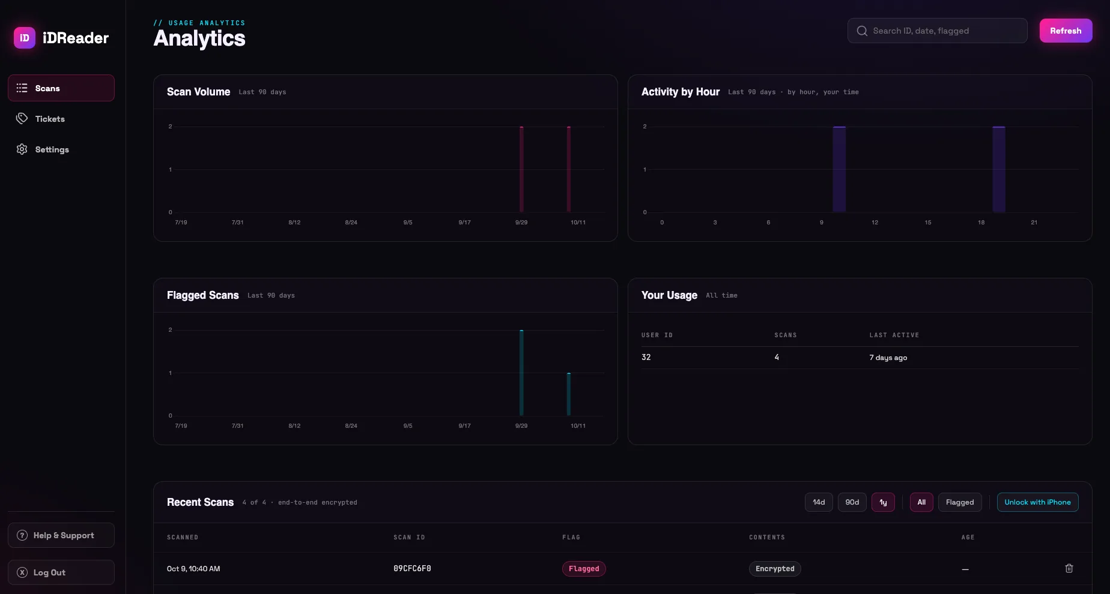The width and height of the screenshot is (1110, 594).
Task: Click the Help & Support question mark icon
Action: coord(22,535)
